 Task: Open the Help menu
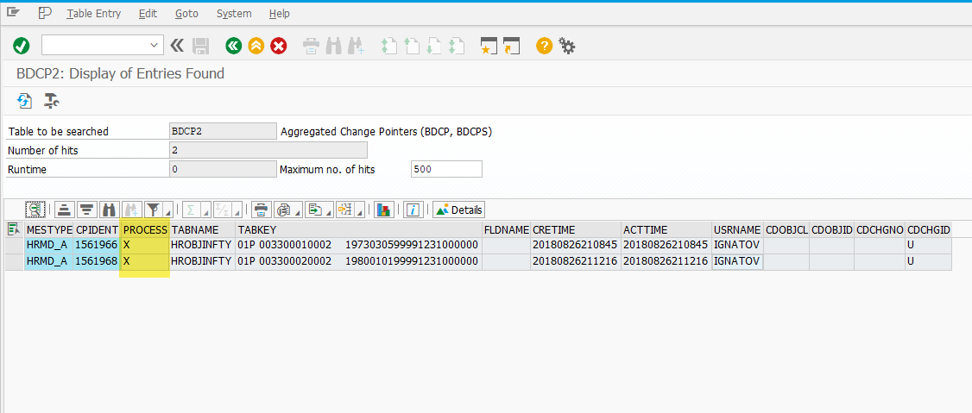coord(280,14)
